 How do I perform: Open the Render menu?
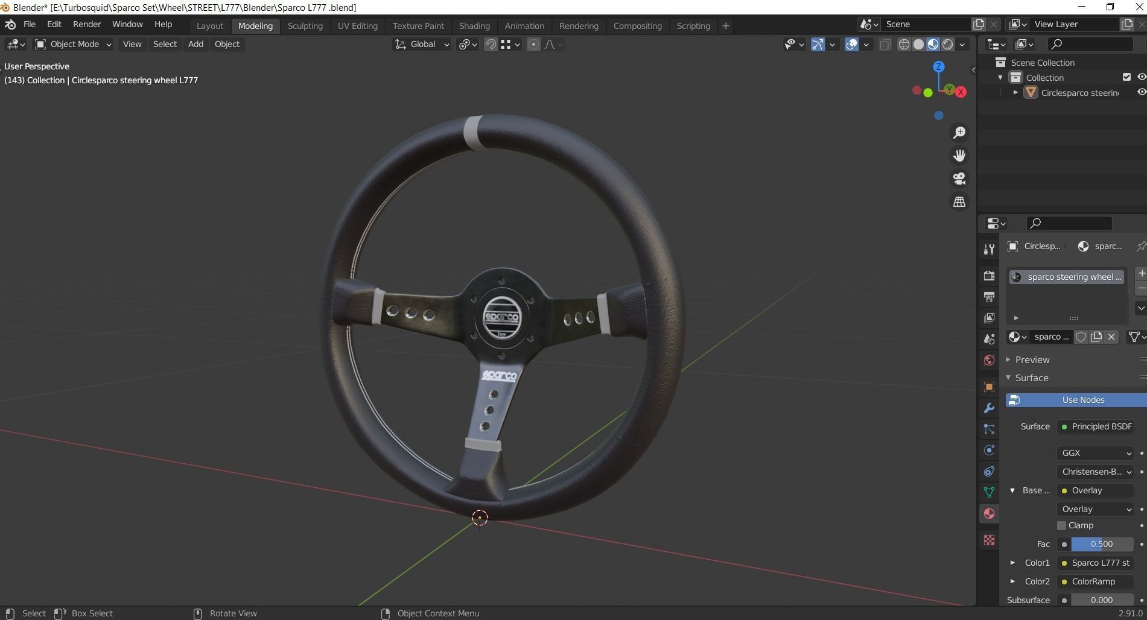[x=87, y=24]
